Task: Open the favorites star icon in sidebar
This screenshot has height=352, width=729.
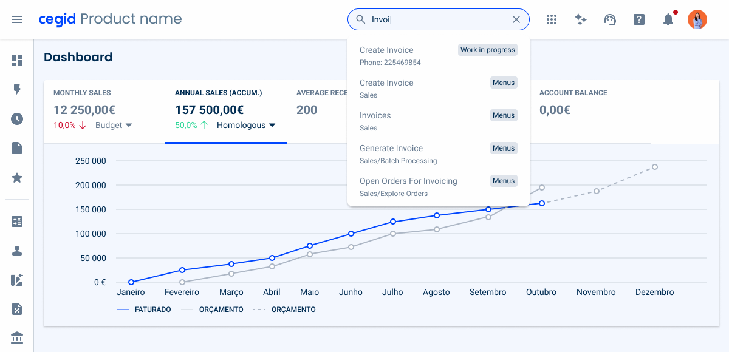Action: [17, 178]
